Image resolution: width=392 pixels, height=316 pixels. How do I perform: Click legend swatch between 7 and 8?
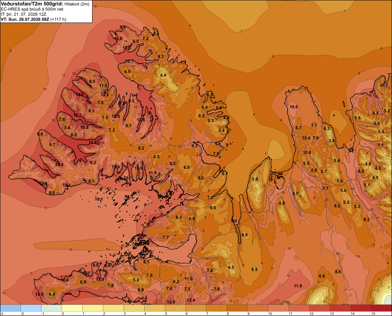(x=216, y=308)
